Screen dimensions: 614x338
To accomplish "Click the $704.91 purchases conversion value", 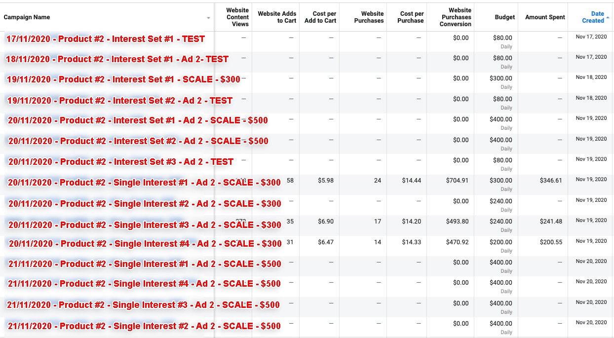I will [x=457, y=181].
